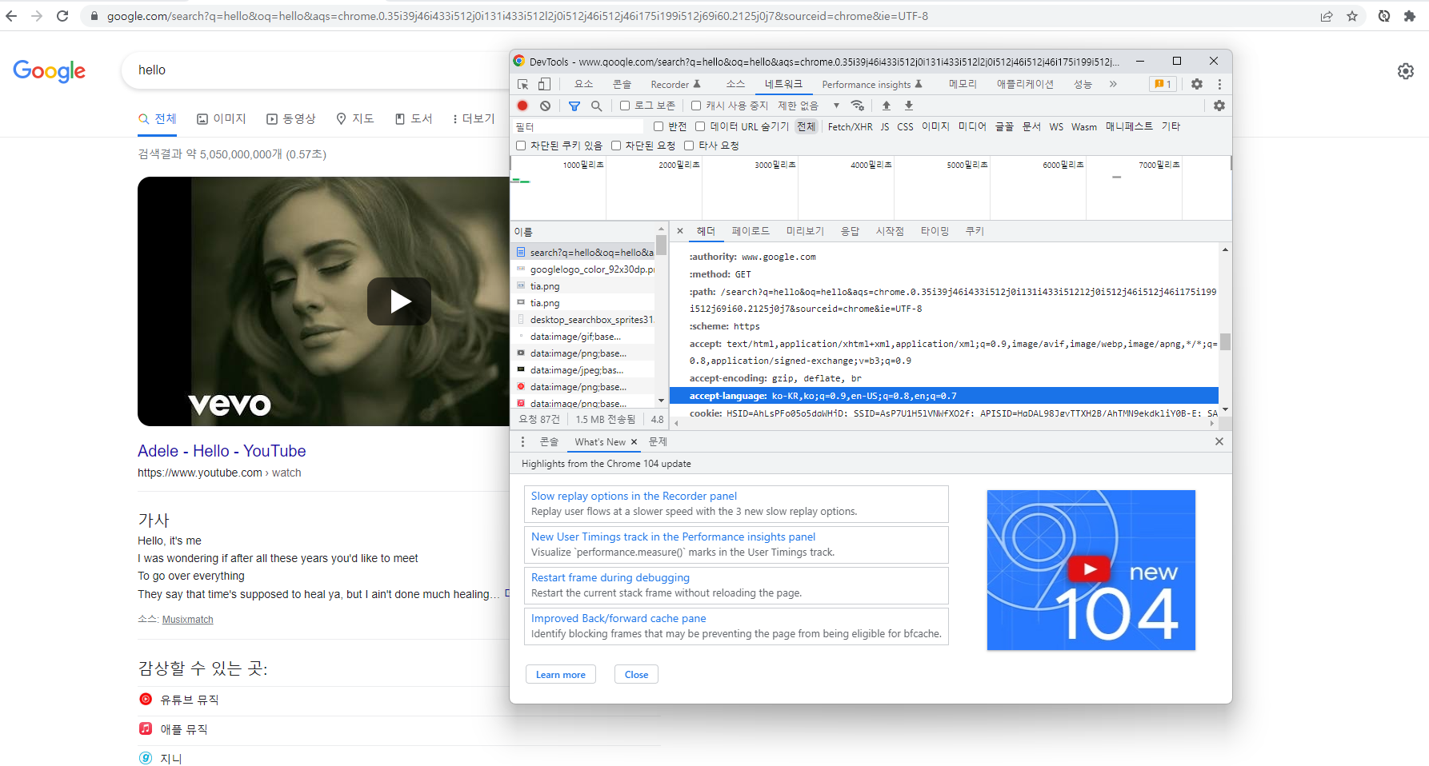Go back using the browser back arrow
The width and height of the screenshot is (1429, 766).
tap(11, 16)
